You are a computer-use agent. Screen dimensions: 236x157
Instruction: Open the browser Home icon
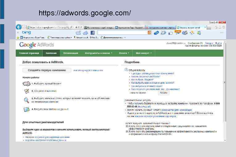point(216,27)
